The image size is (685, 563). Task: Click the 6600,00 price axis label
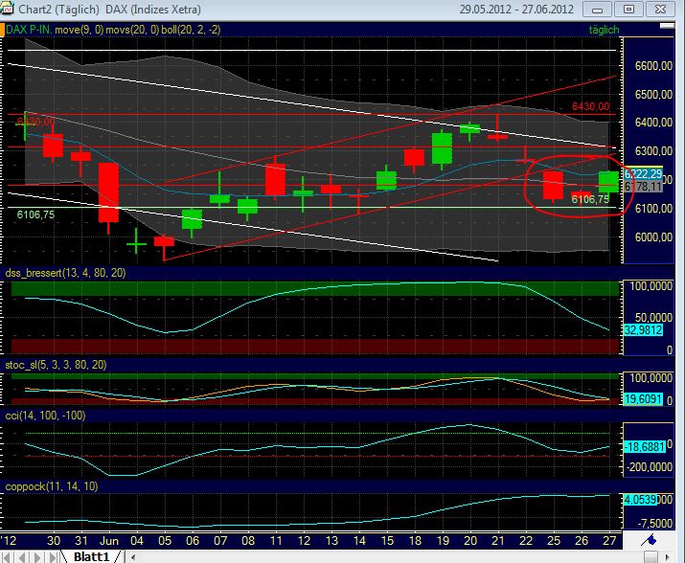point(653,65)
